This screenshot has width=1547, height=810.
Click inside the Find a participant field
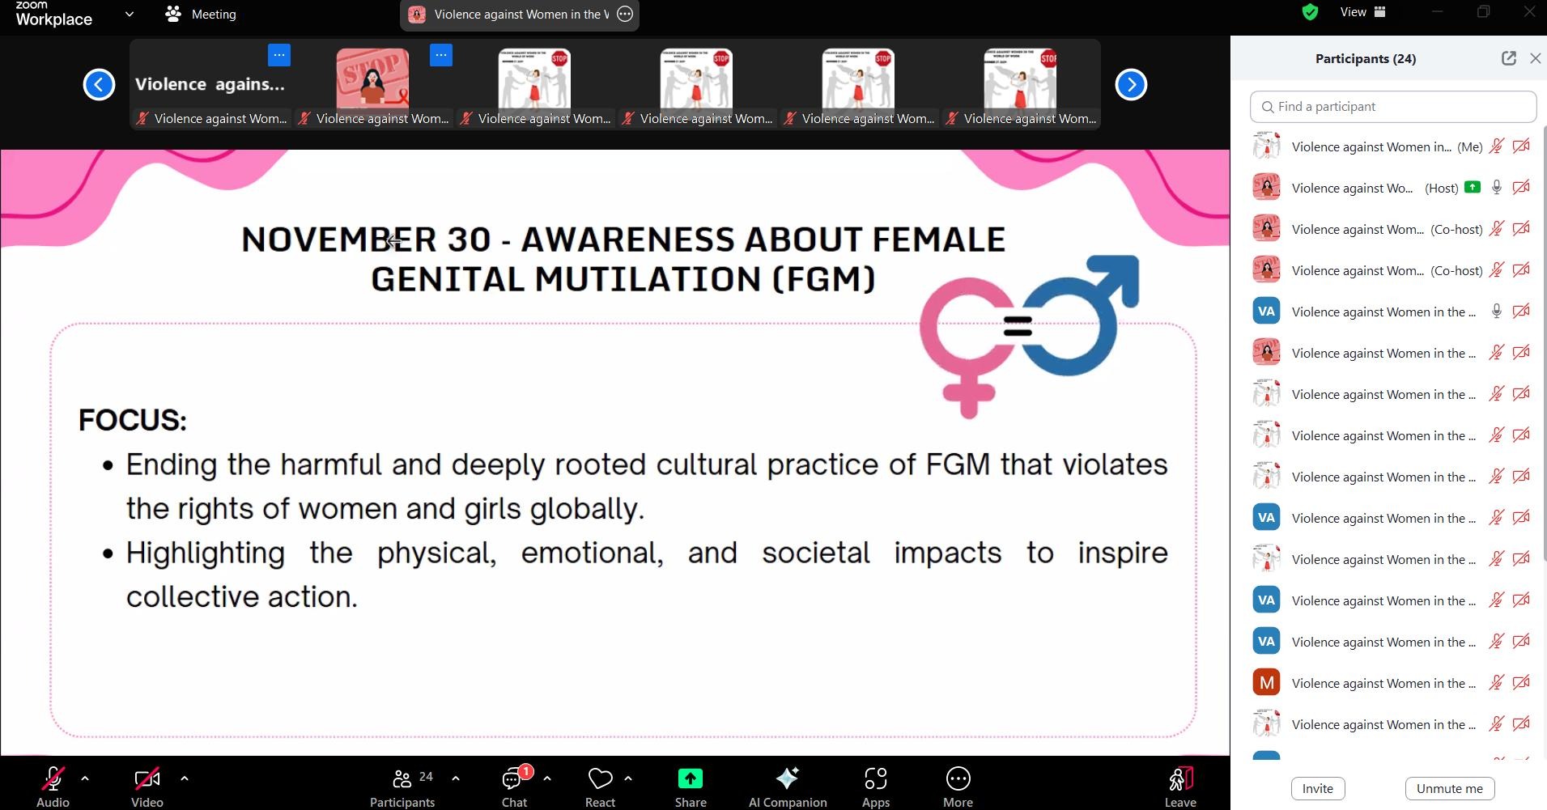coord(1392,106)
